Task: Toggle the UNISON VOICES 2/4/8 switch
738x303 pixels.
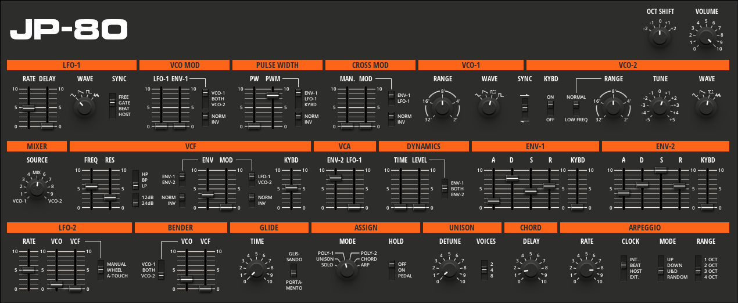Action: [x=484, y=270]
